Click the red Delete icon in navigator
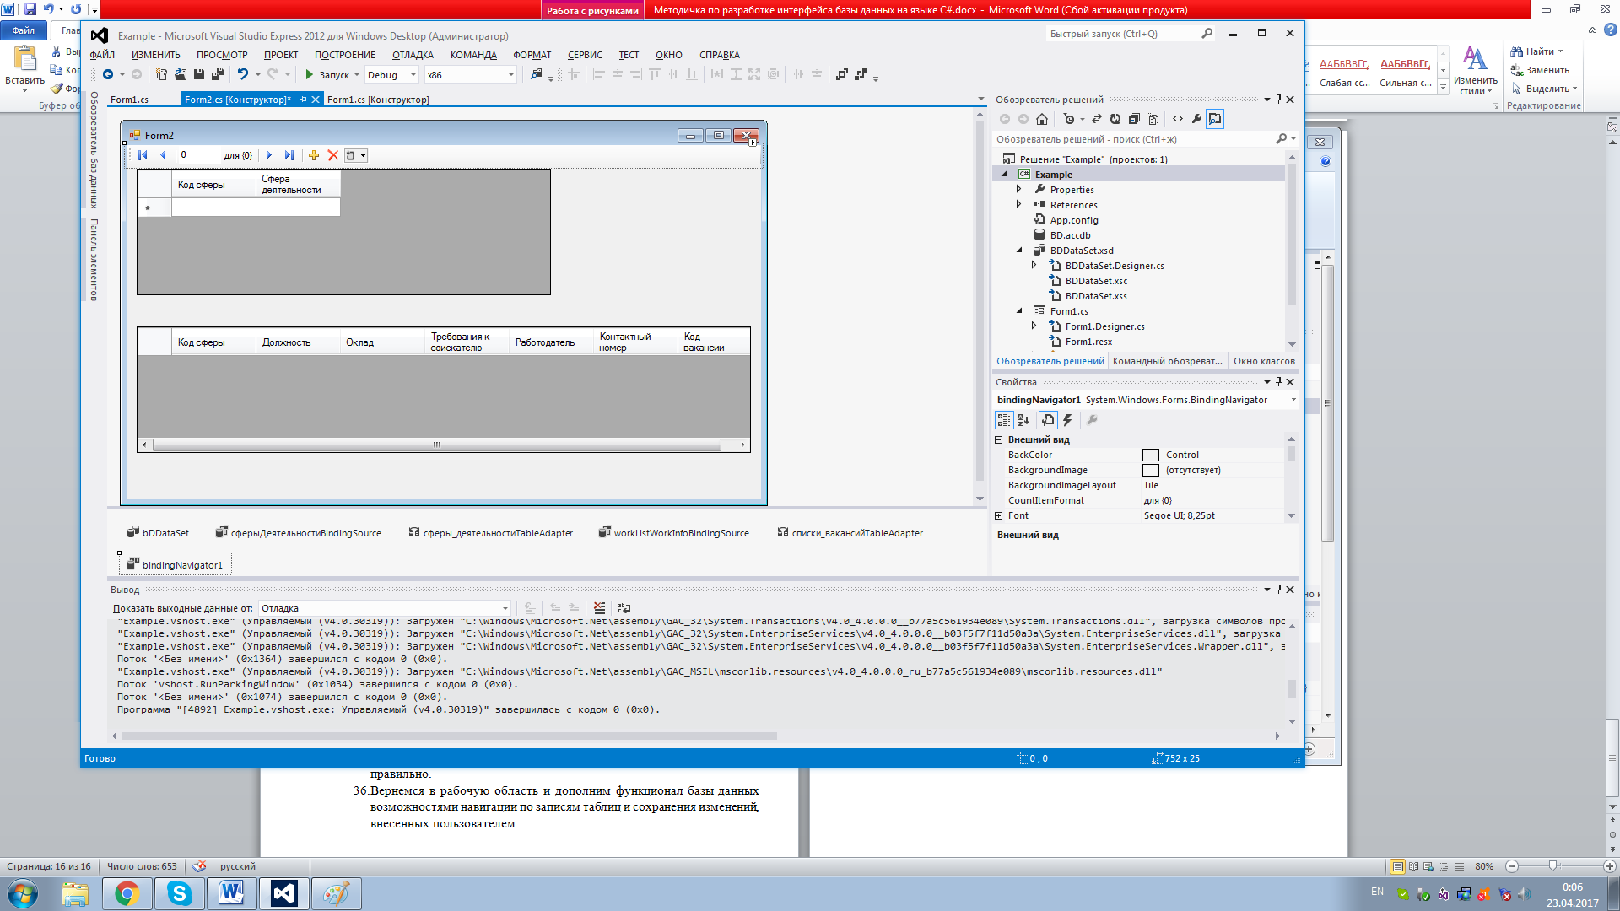The image size is (1620, 911). click(333, 155)
